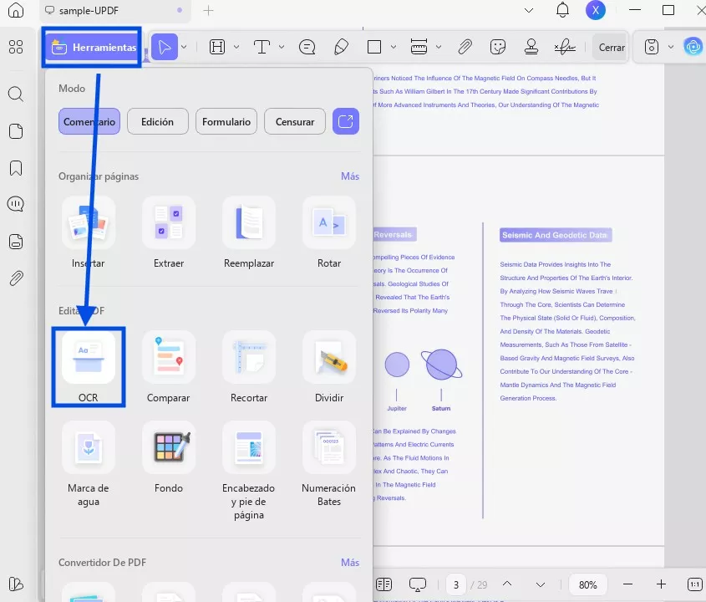Viewport: 706px width, 602px height.
Task: Go to previous page arrow
Action: coord(507,584)
